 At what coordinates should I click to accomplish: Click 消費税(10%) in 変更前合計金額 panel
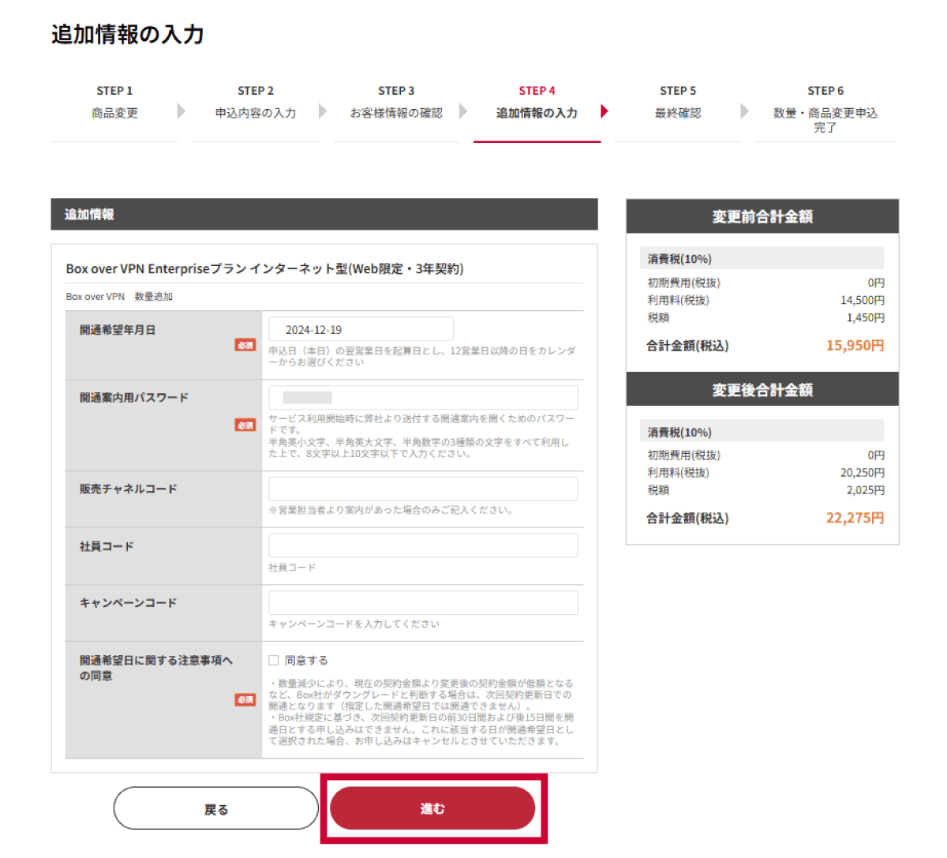coord(679,259)
